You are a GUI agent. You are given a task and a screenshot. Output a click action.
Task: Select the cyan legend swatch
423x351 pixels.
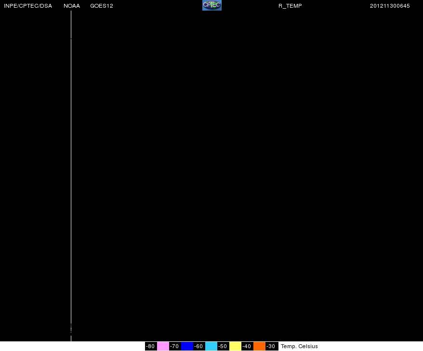[211, 346]
